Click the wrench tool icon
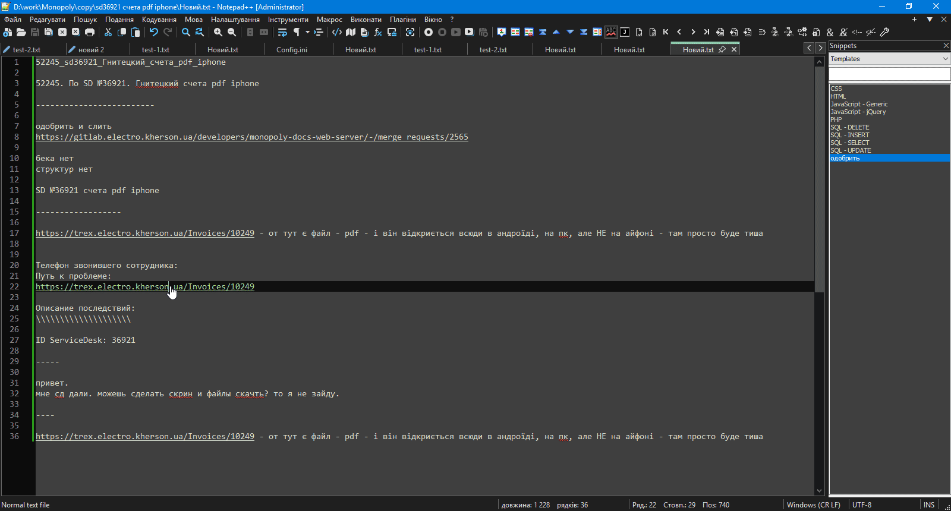The width and height of the screenshot is (951, 511). click(x=884, y=32)
